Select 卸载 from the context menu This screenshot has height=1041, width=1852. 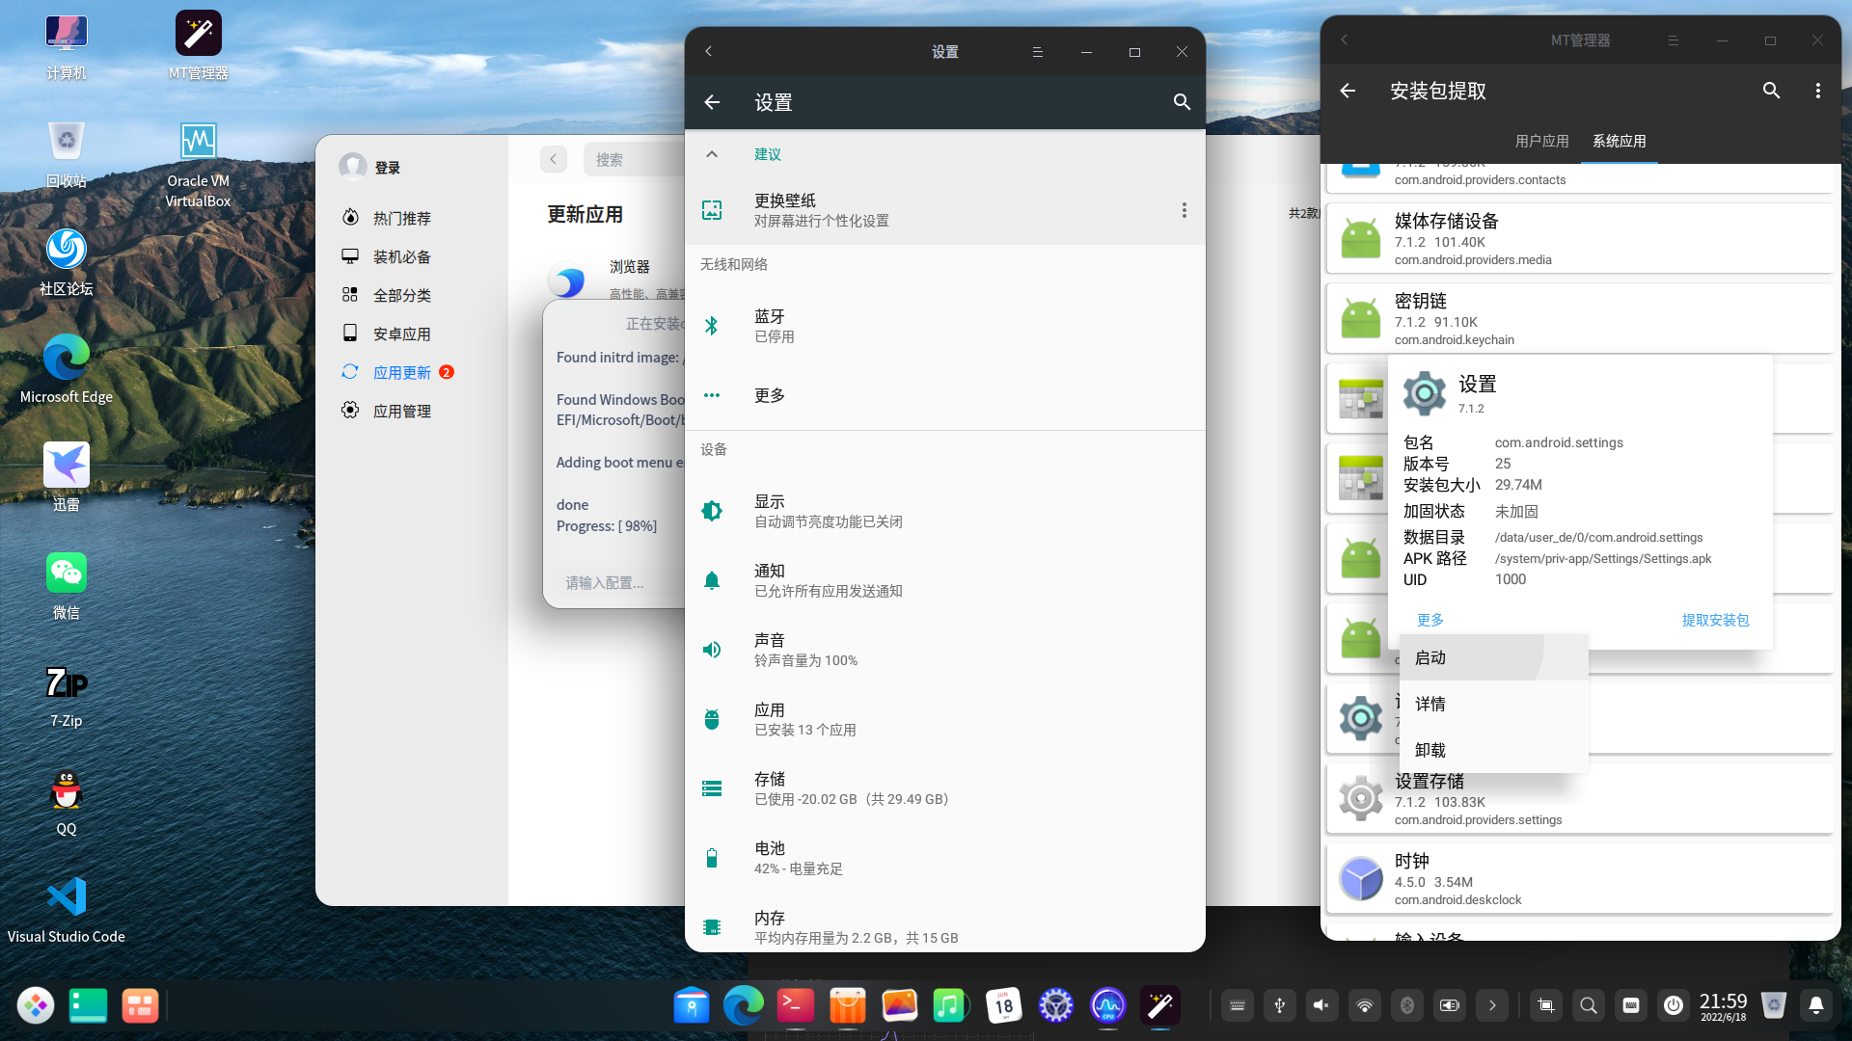(x=1430, y=749)
